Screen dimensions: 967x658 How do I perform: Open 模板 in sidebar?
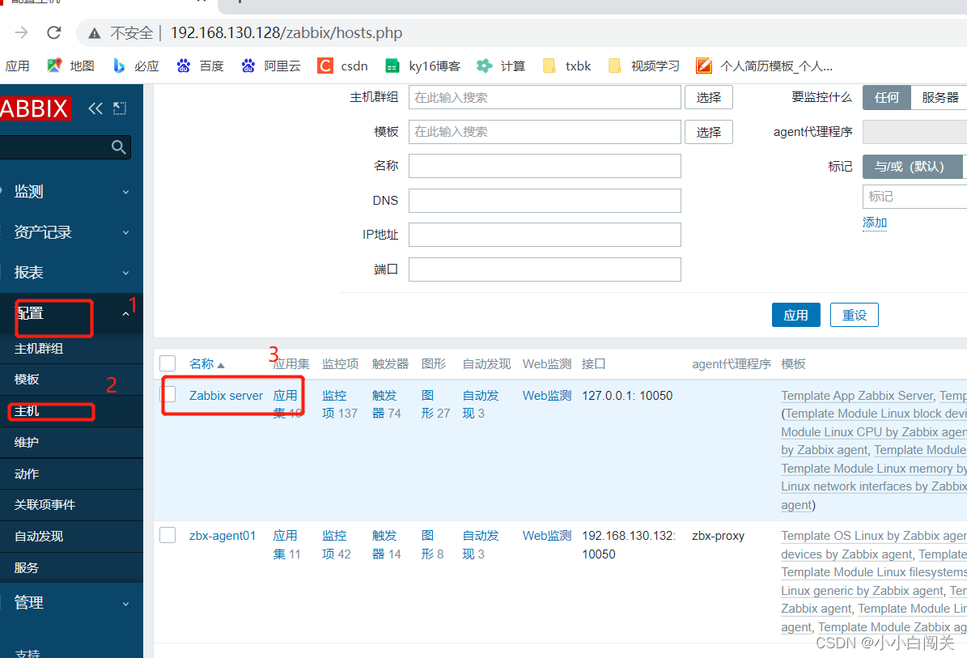coord(27,380)
